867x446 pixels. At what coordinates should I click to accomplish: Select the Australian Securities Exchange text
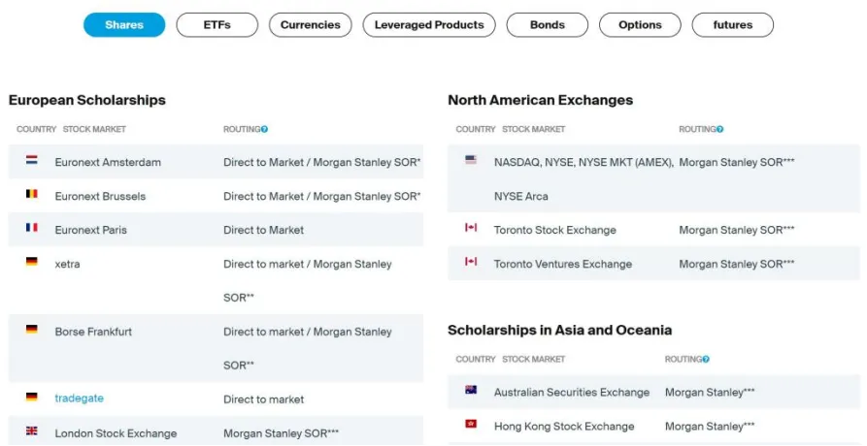(x=572, y=393)
